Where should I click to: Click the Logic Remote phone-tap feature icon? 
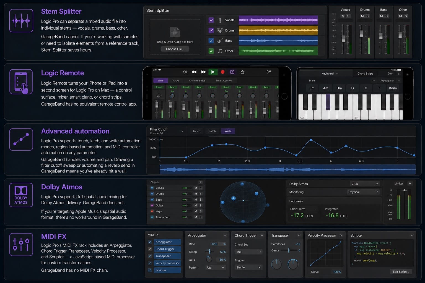pyautogui.click(x=21, y=82)
